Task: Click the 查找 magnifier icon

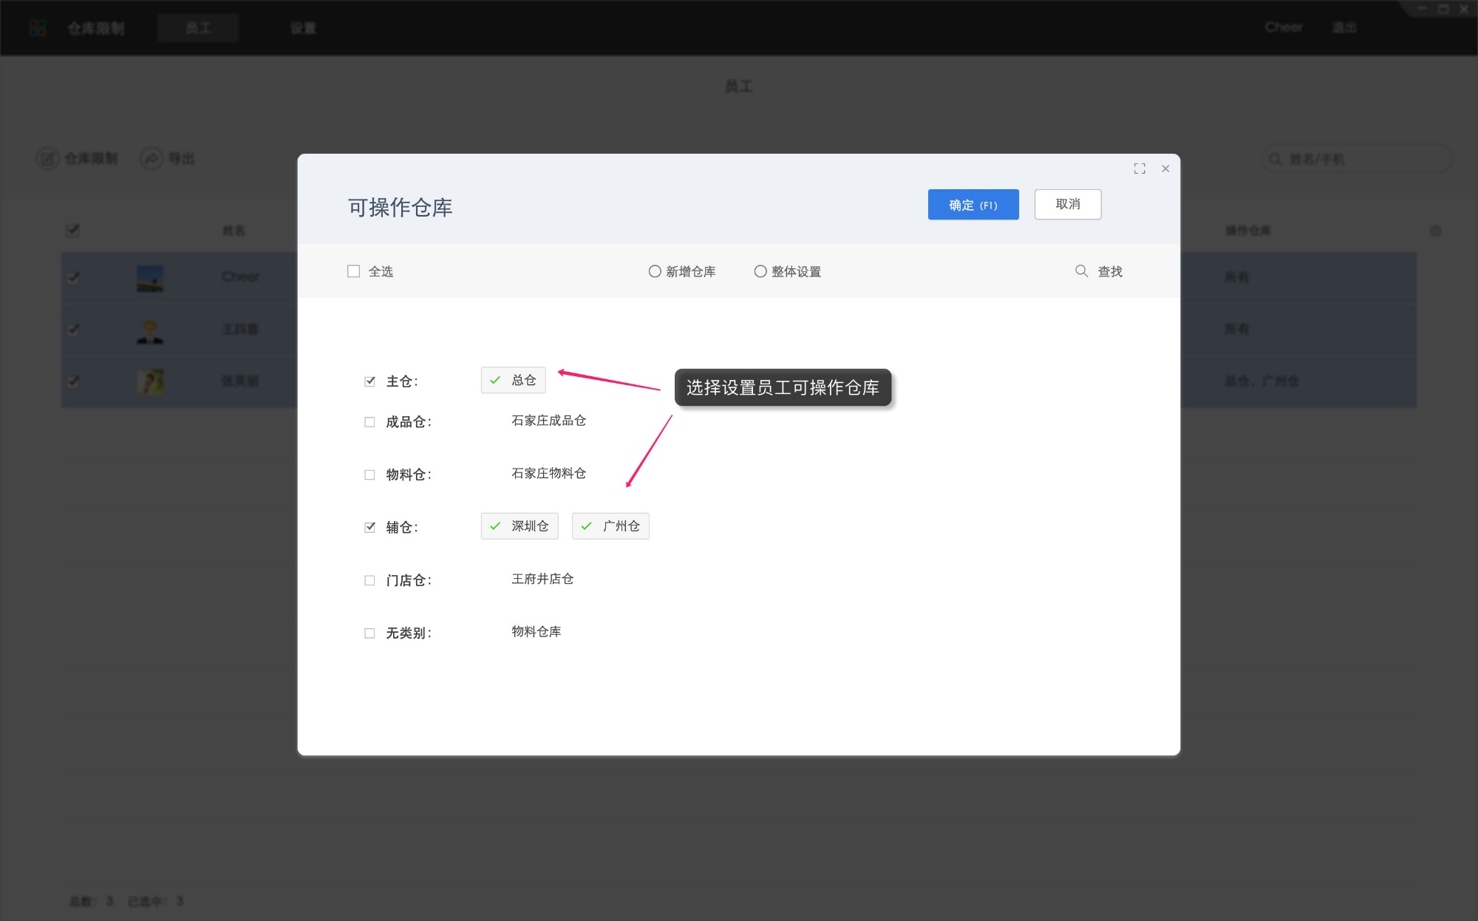Action: 1081,271
